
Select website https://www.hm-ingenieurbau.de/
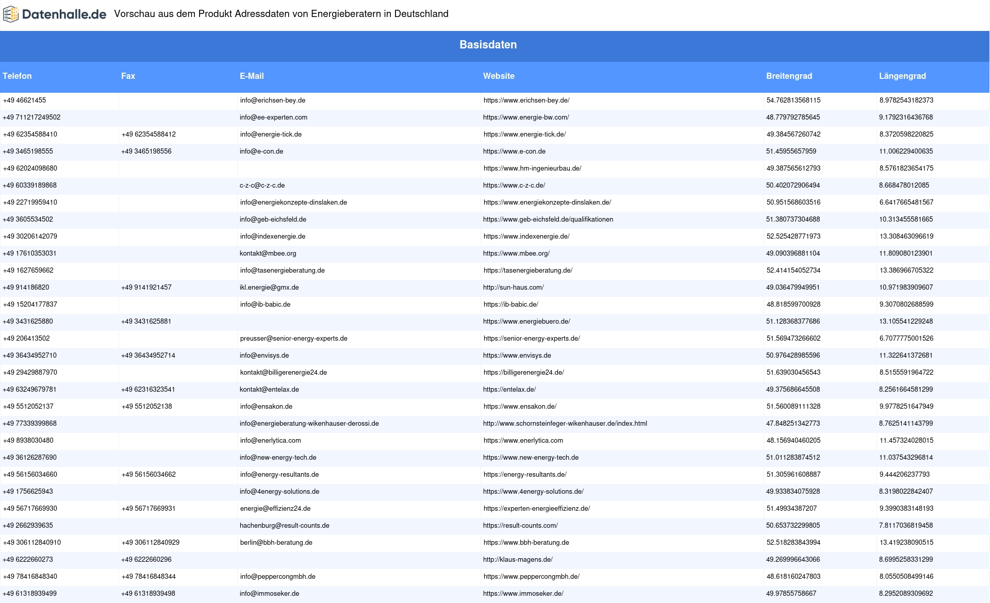click(532, 169)
